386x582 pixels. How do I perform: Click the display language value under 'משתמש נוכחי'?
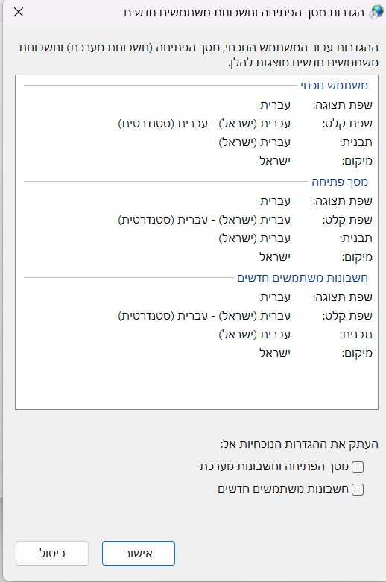click(275, 105)
